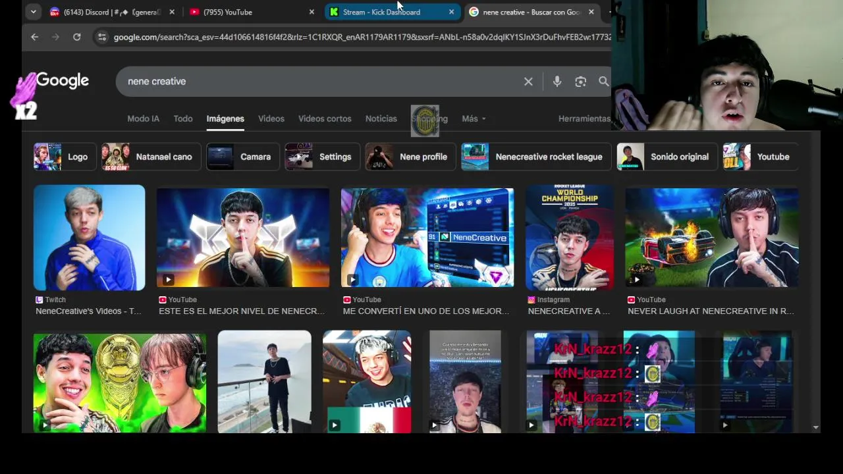Filter images by Settings chip

pos(323,157)
